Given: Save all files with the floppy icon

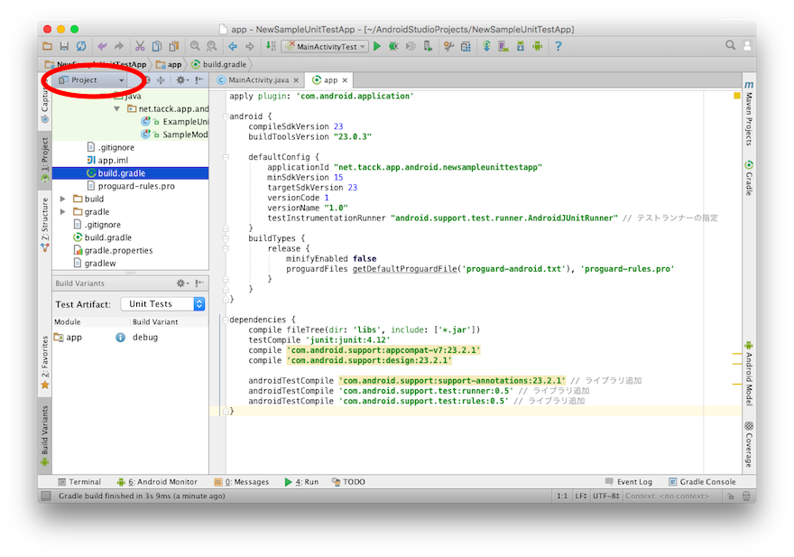Looking at the screenshot, I should tap(64, 46).
